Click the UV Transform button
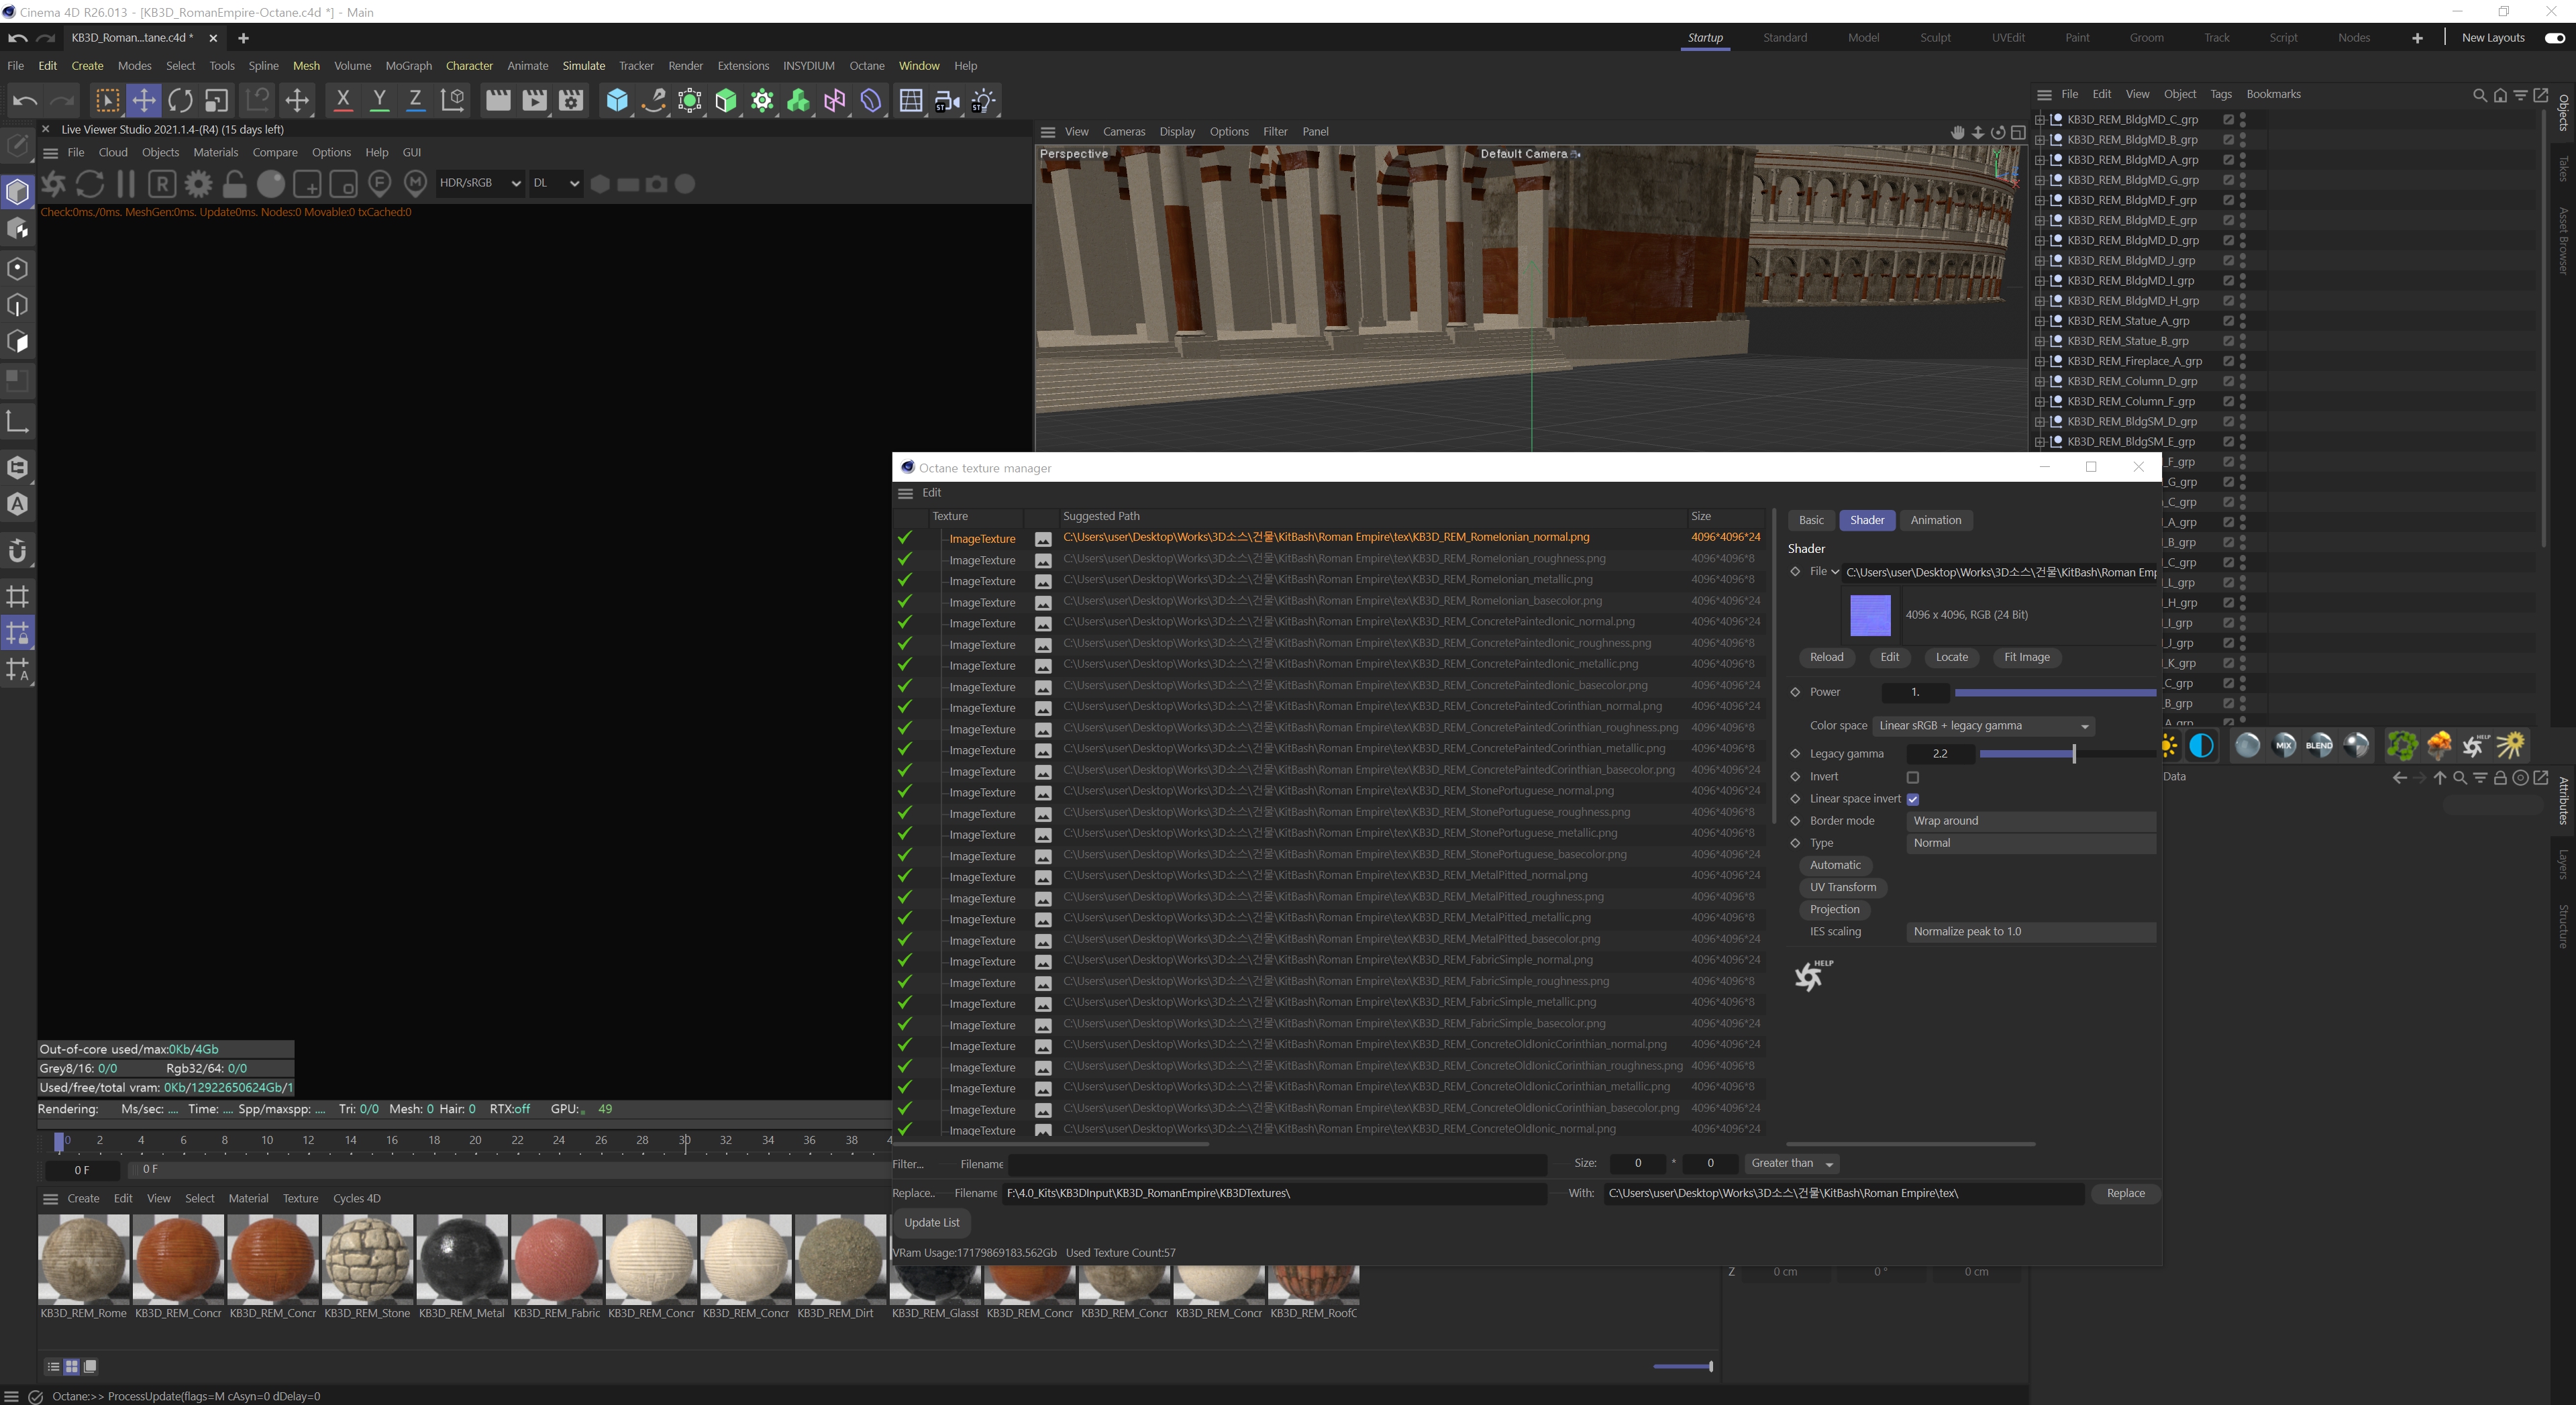2576x1405 pixels. (x=1842, y=887)
